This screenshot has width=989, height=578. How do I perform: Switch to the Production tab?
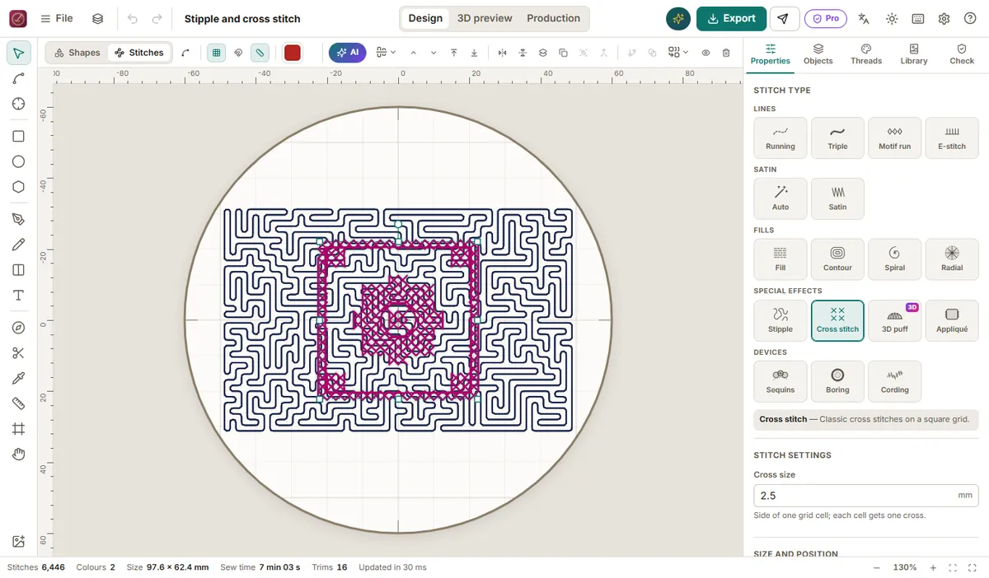554,19
